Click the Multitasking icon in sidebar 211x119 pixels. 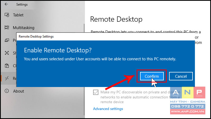(x=7, y=28)
